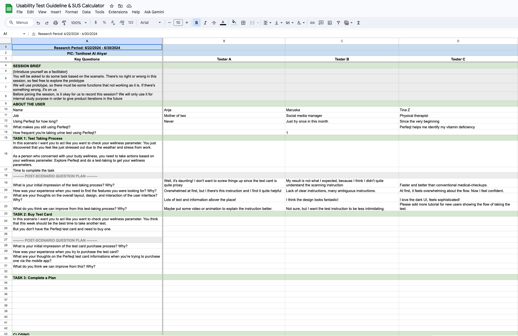
Task: Insert a link using the toolbar icon
Action: coord(312,23)
